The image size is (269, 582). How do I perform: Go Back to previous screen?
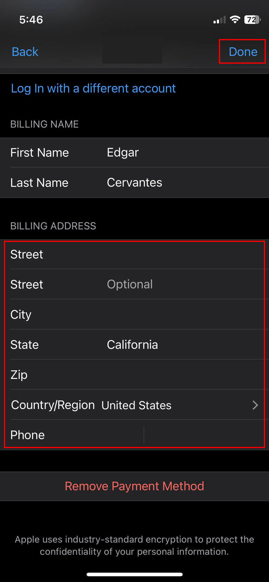pos(25,52)
